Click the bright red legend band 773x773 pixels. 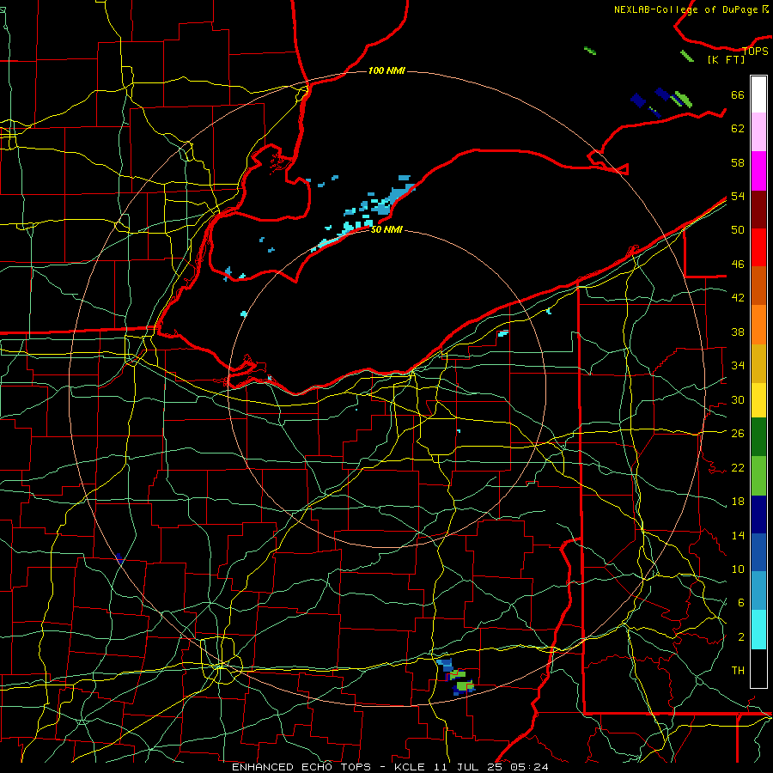tap(758, 247)
